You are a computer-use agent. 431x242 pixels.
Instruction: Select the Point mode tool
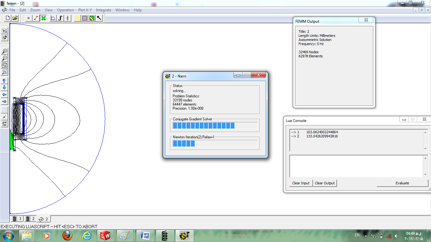(28, 18)
